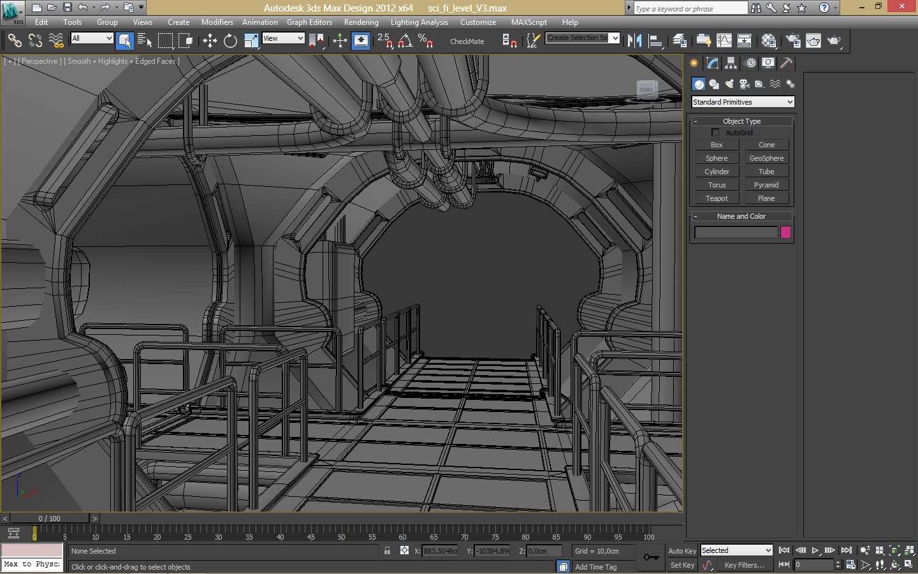Open the Material Editor
Image resolution: width=918 pixels, height=574 pixels.
769,41
